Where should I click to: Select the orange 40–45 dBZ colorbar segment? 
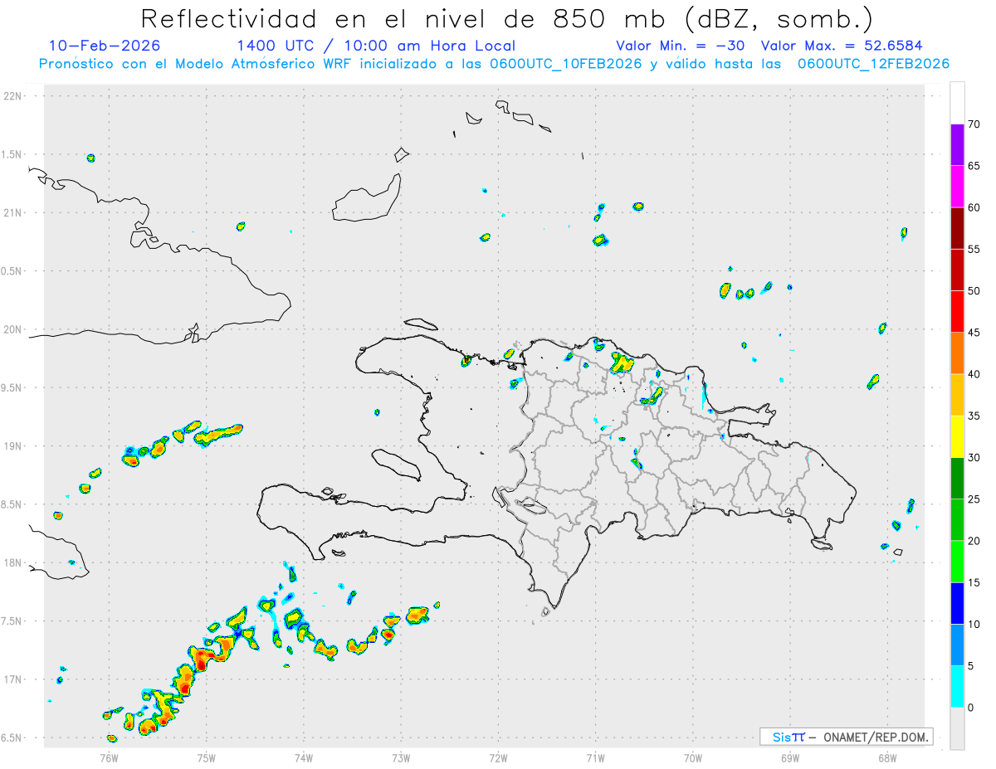coord(957,353)
